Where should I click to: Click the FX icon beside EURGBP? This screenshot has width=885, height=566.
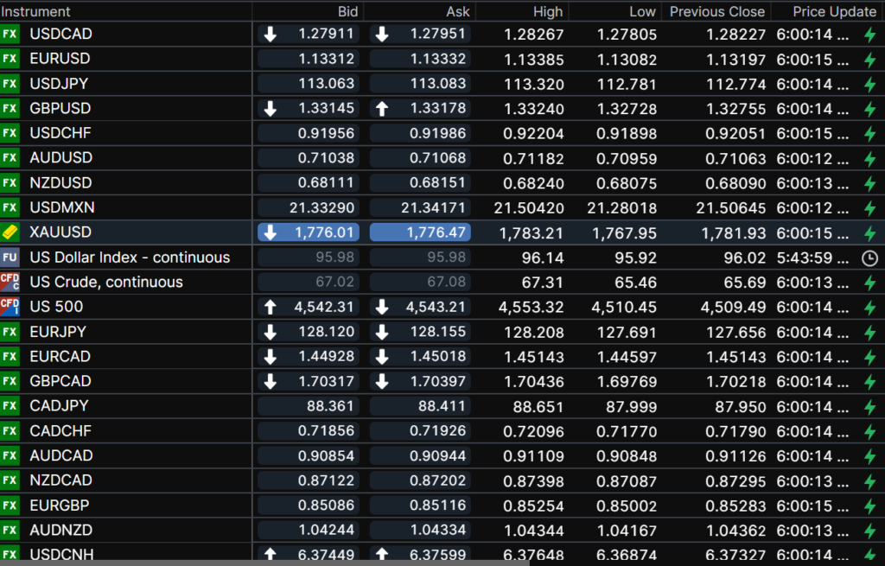click(x=10, y=506)
